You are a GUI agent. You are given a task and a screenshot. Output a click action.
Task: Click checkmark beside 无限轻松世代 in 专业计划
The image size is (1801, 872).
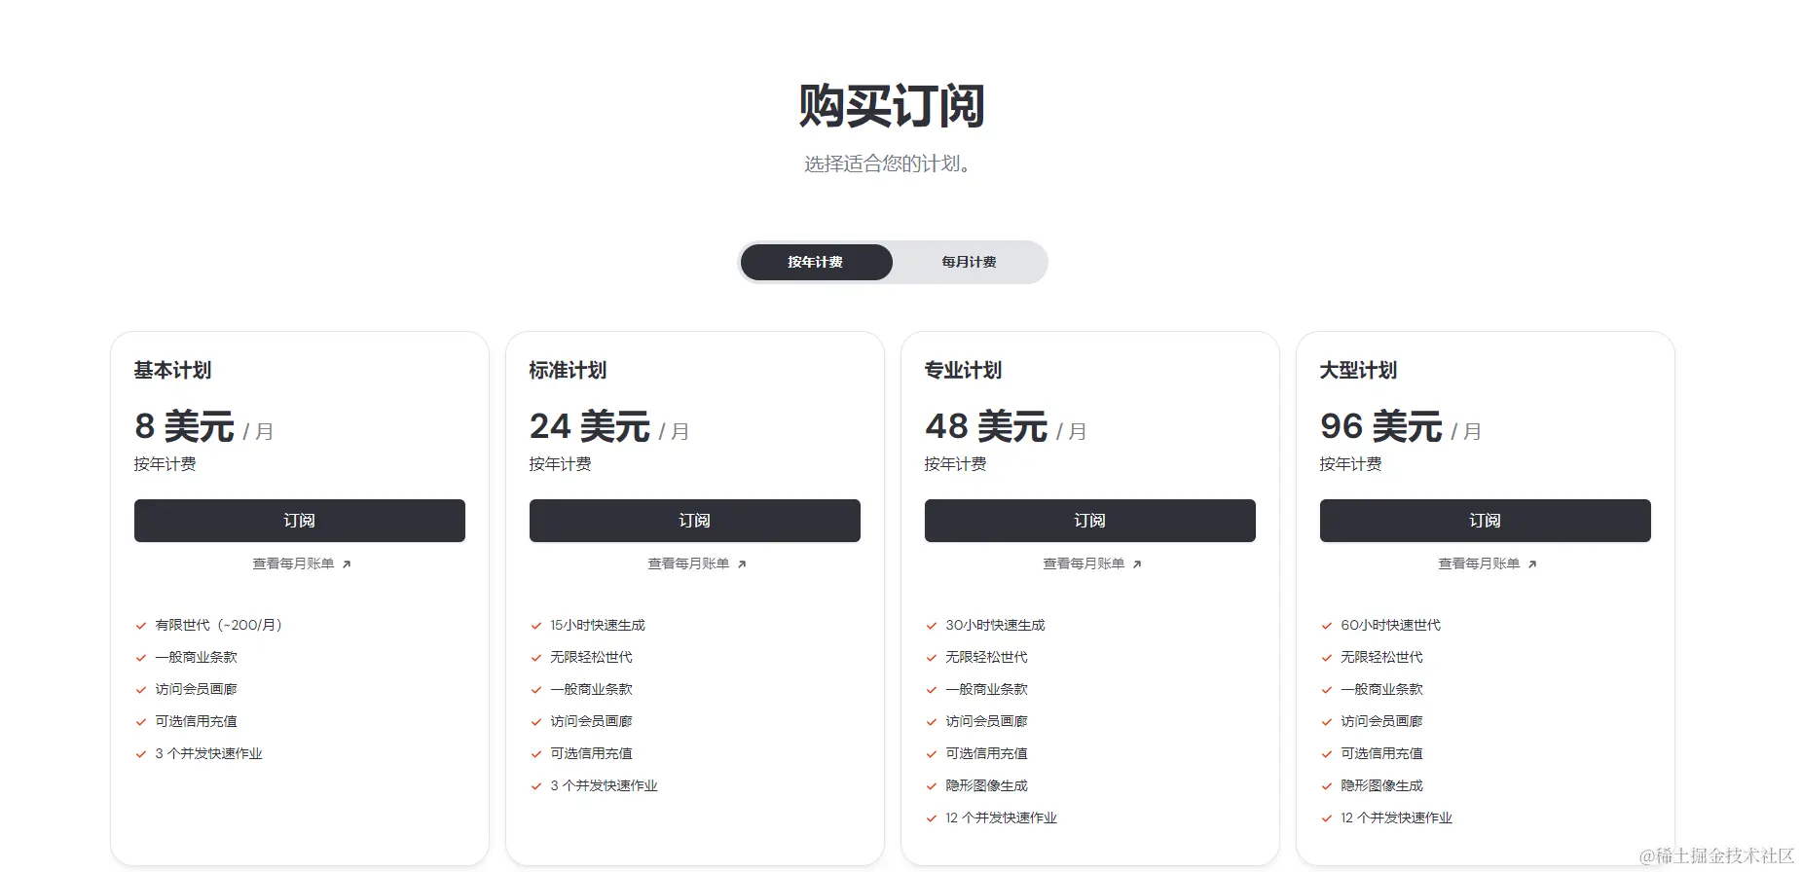coord(932,658)
